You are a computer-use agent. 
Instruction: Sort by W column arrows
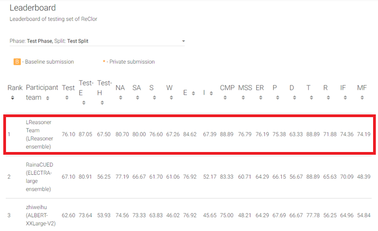[x=169, y=98]
